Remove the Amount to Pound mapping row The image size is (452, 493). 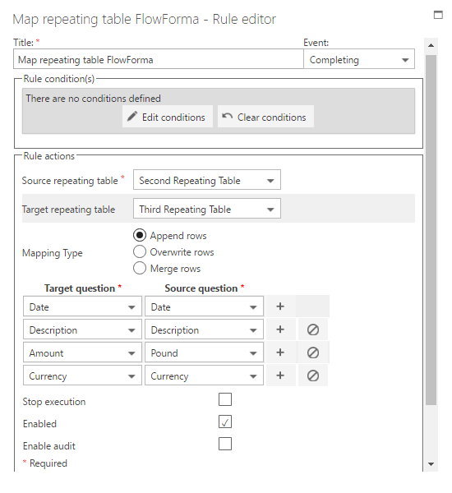click(313, 352)
